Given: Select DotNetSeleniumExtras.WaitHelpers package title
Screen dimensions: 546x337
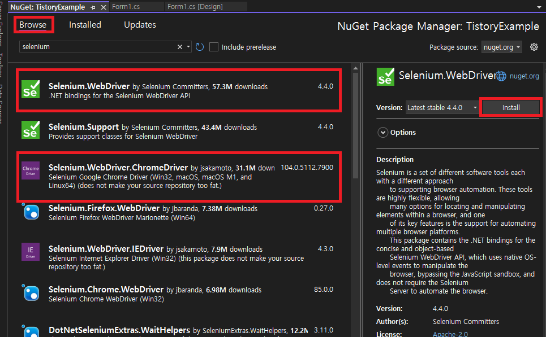Looking at the screenshot, I should click(119, 330).
